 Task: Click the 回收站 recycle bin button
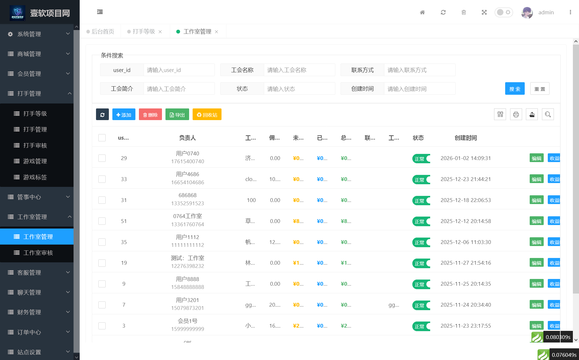point(207,114)
